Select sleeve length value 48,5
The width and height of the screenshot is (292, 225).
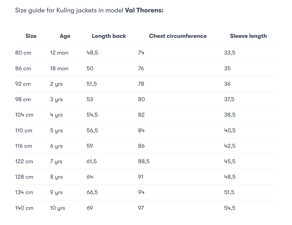(x=230, y=177)
